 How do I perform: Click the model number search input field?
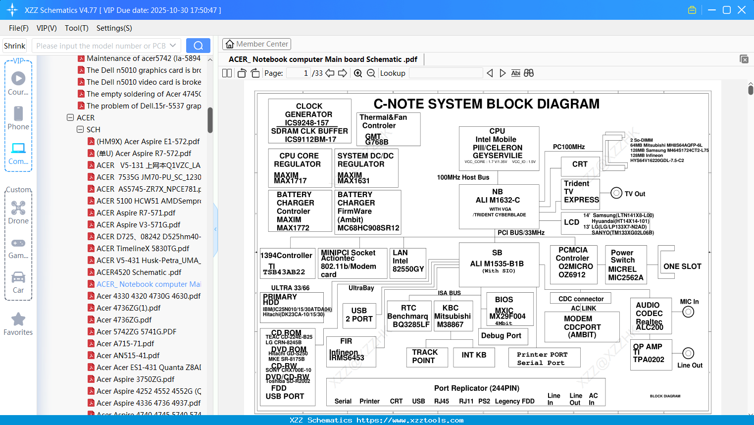101,46
